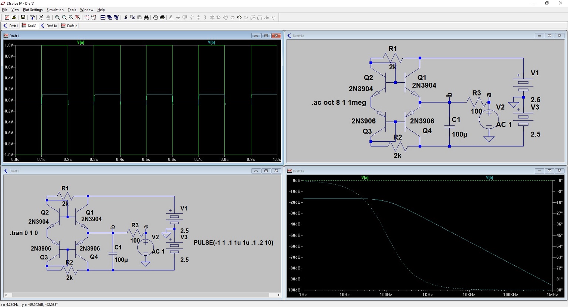This screenshot has height=307, width=568.
Task: Open the Tools menu
Action: (72, 10)
